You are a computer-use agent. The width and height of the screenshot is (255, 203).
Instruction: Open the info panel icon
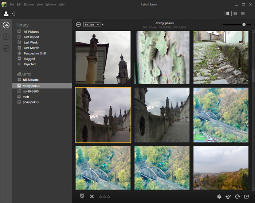[6, 37]
